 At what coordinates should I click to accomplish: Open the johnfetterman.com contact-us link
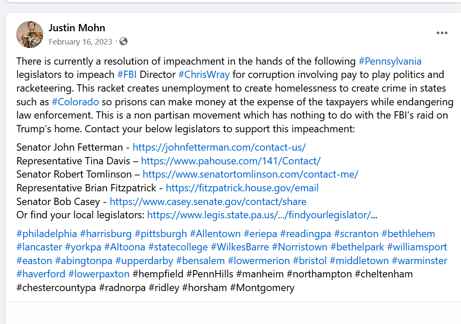[219, 147]
